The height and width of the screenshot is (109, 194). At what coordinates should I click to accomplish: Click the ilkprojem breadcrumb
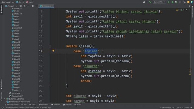click(6, 2)
